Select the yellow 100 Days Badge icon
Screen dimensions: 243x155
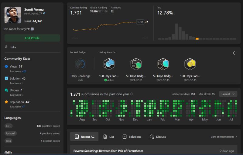pyautogui.click(x=190, y=64)
